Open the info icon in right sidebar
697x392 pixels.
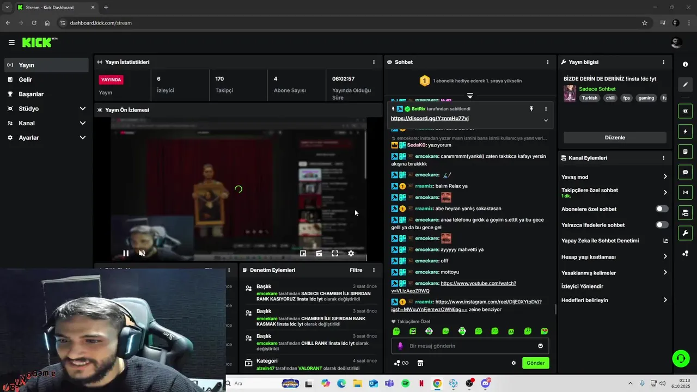(685, 64)
